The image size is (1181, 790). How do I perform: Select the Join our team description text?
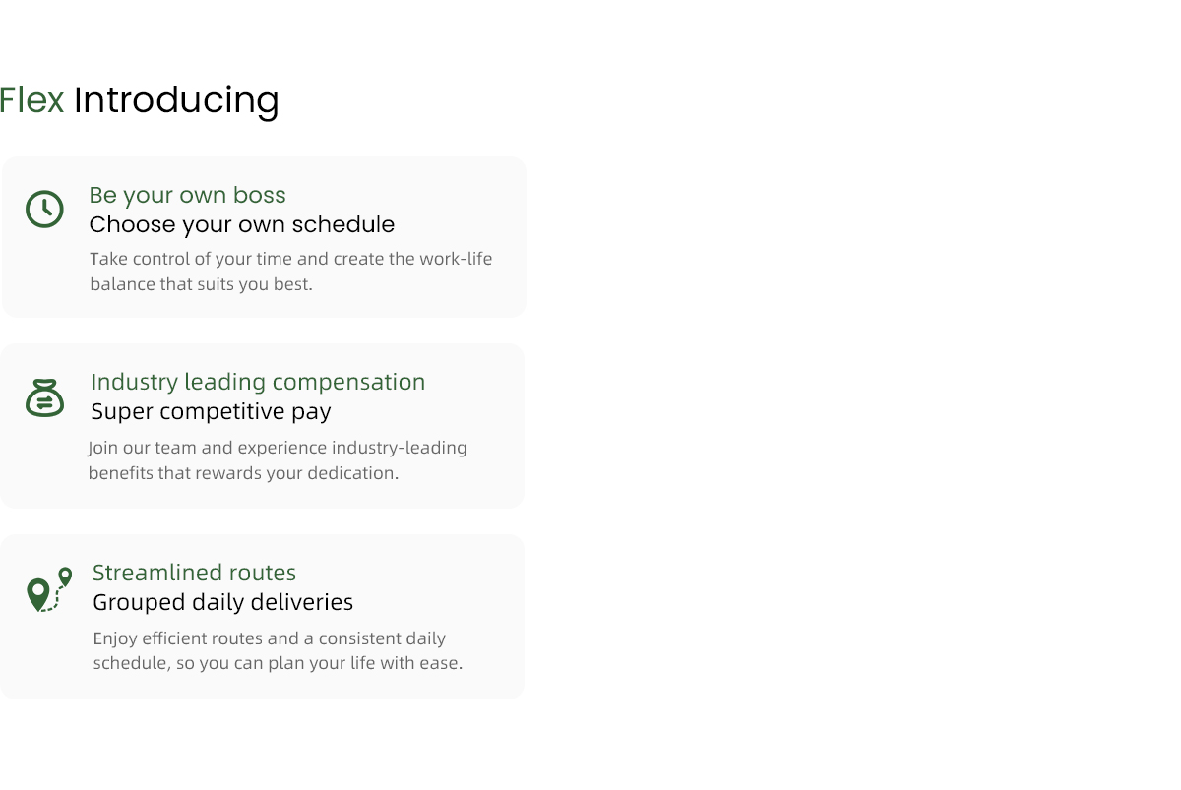[278, 460]
